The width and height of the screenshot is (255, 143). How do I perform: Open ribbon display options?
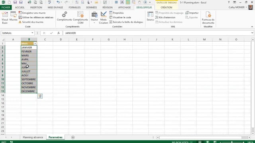click(235, 2)
